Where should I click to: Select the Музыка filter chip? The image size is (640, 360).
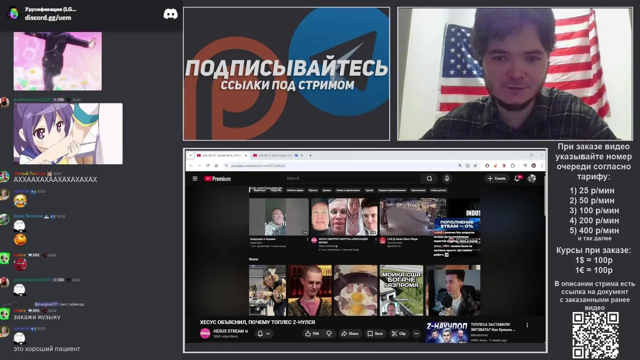(x=313, y=190)
